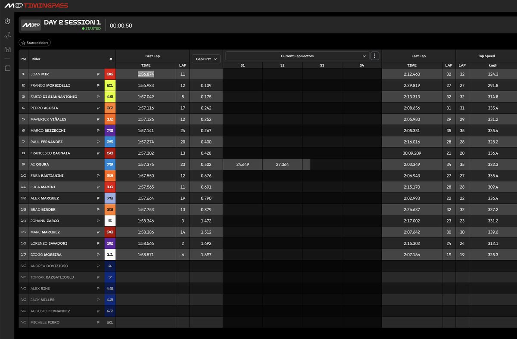Viewport: 517px width, 339px height.
Task: Click the white number 5 badge
Action: coord(110,221)
